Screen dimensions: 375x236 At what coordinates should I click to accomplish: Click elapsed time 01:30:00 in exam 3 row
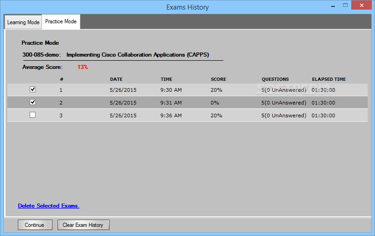[x=323, y=116]
